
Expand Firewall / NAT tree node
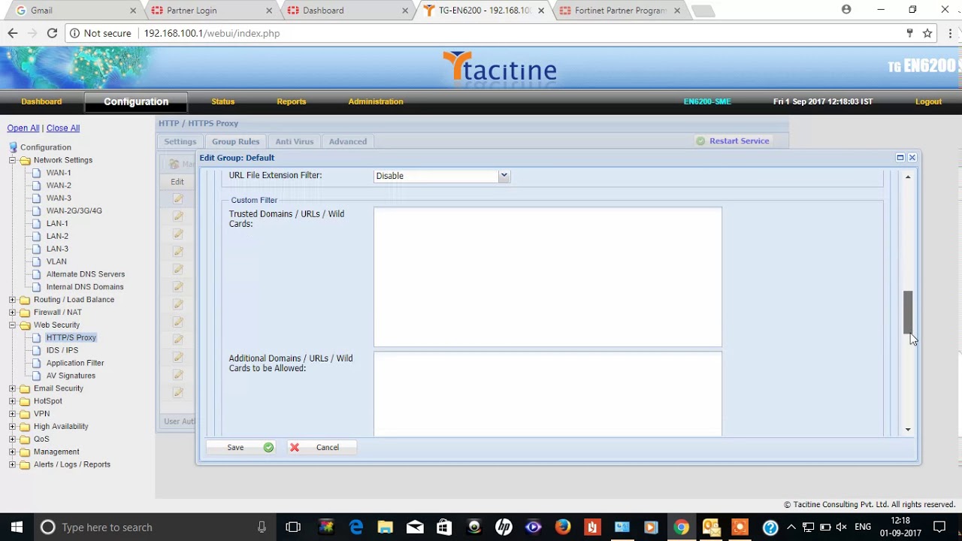[12, 313]
